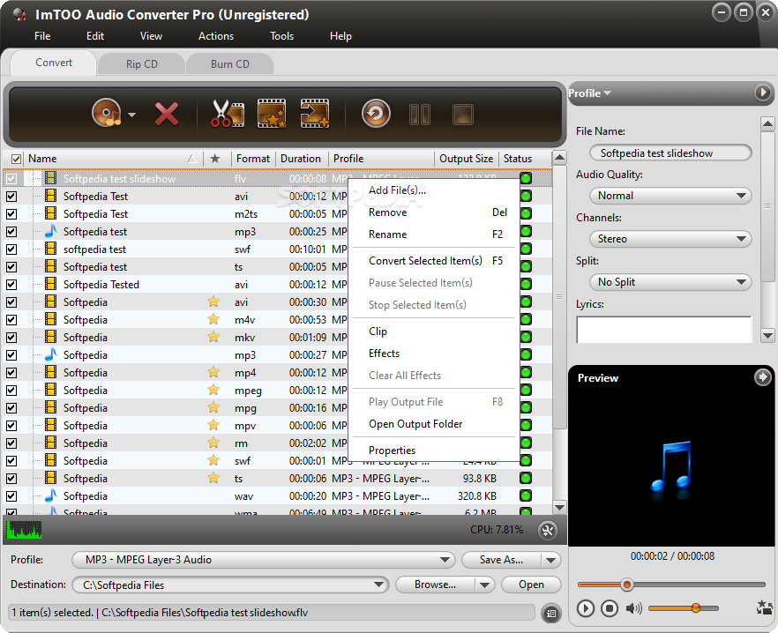Open the Clip scissors tool
The height and width of the screenshot is (633, 778).
click(228, 114)
